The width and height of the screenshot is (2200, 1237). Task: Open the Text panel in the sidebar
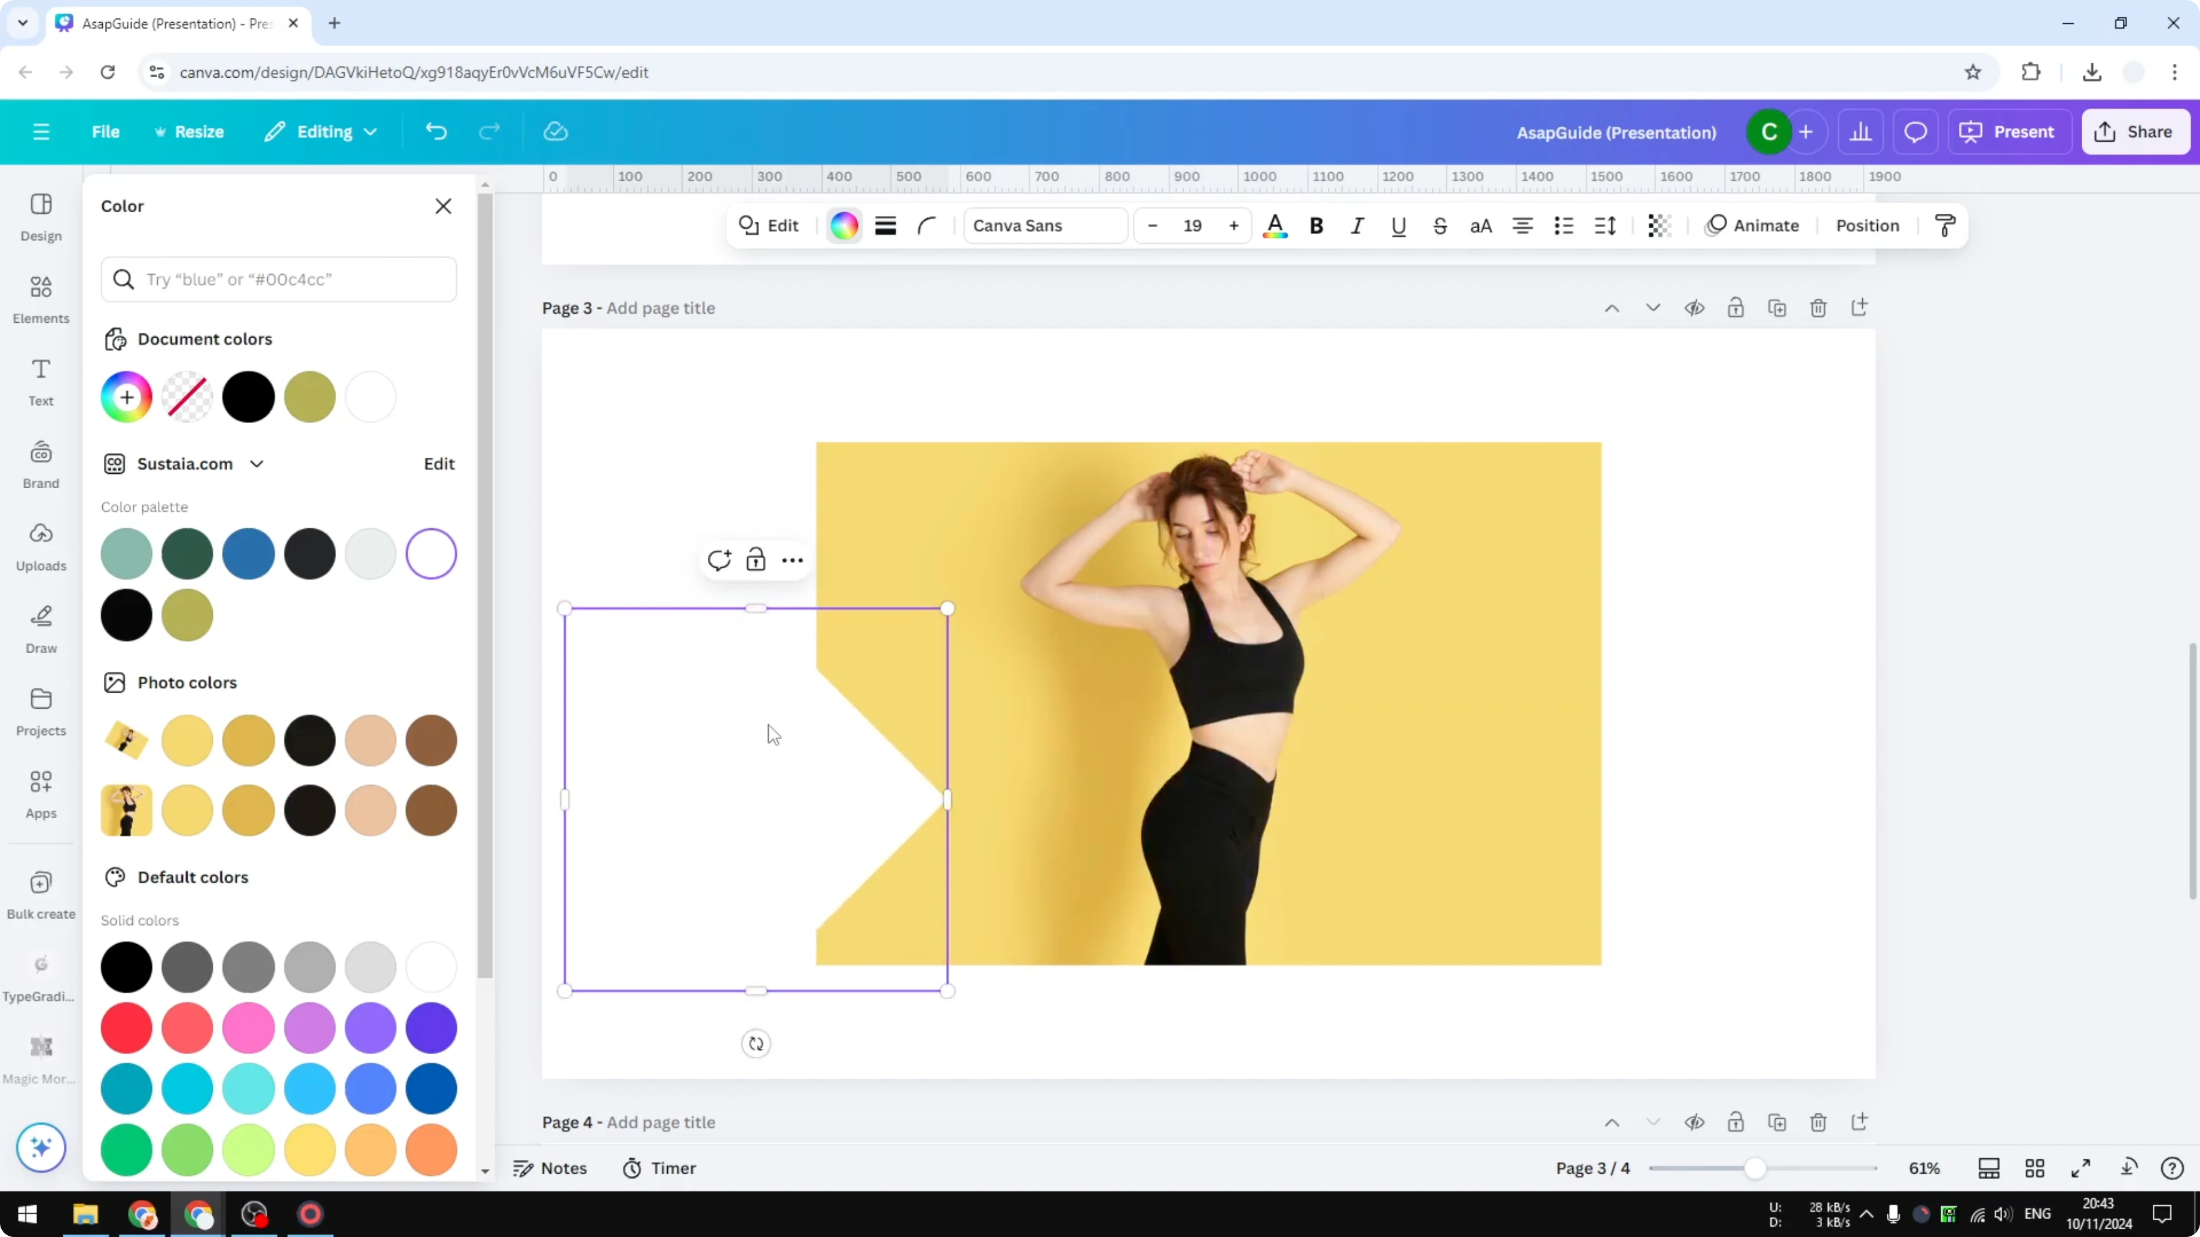40,381
